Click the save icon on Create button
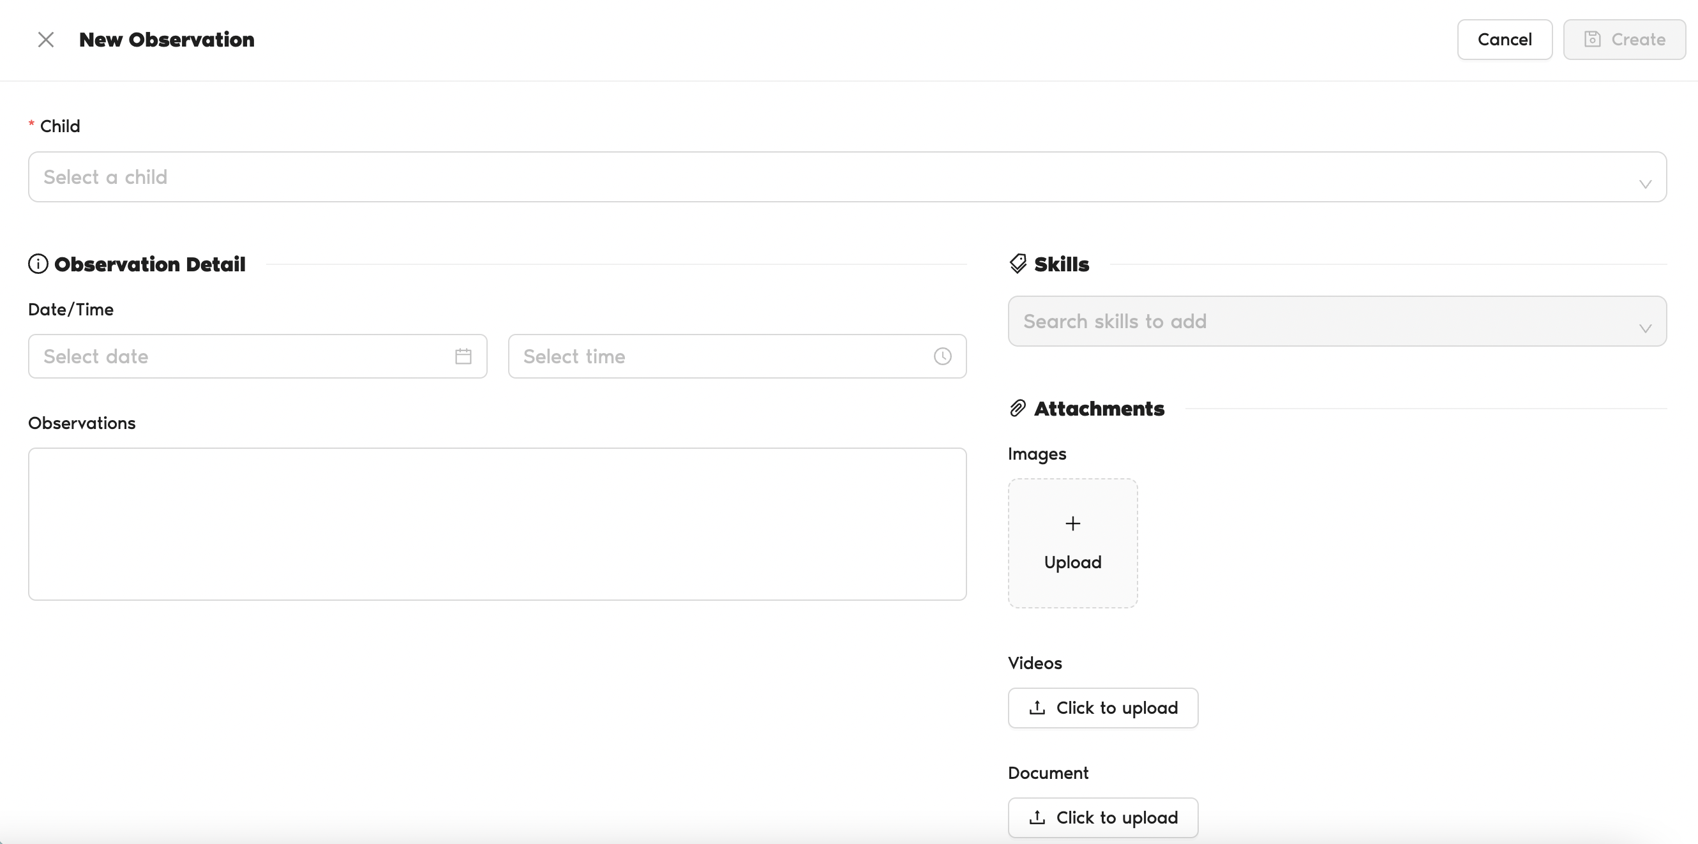Image resolution: width=1698 pixels, height=844 pixels. pyautogui.click(x=1593, y=40)
